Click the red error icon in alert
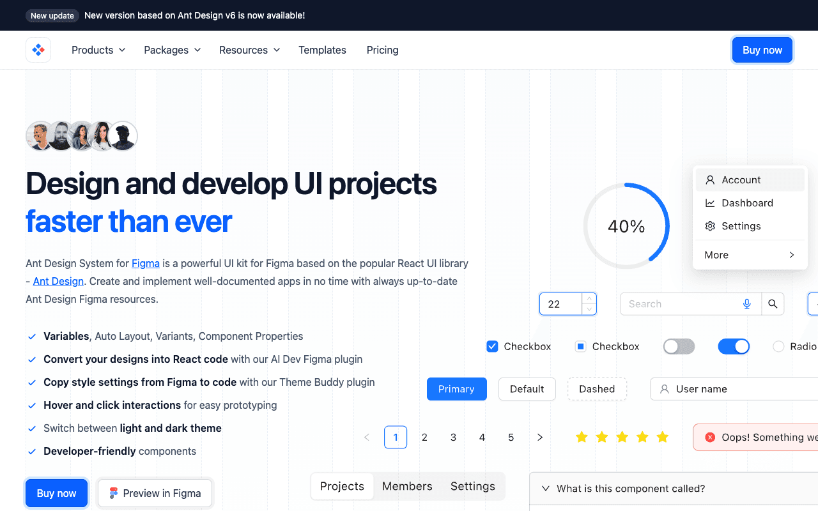818x511 pixels. 710,438
